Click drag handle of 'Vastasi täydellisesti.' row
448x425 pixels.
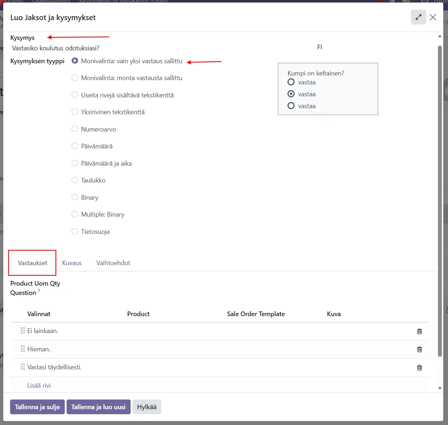(x=23, y=367)
